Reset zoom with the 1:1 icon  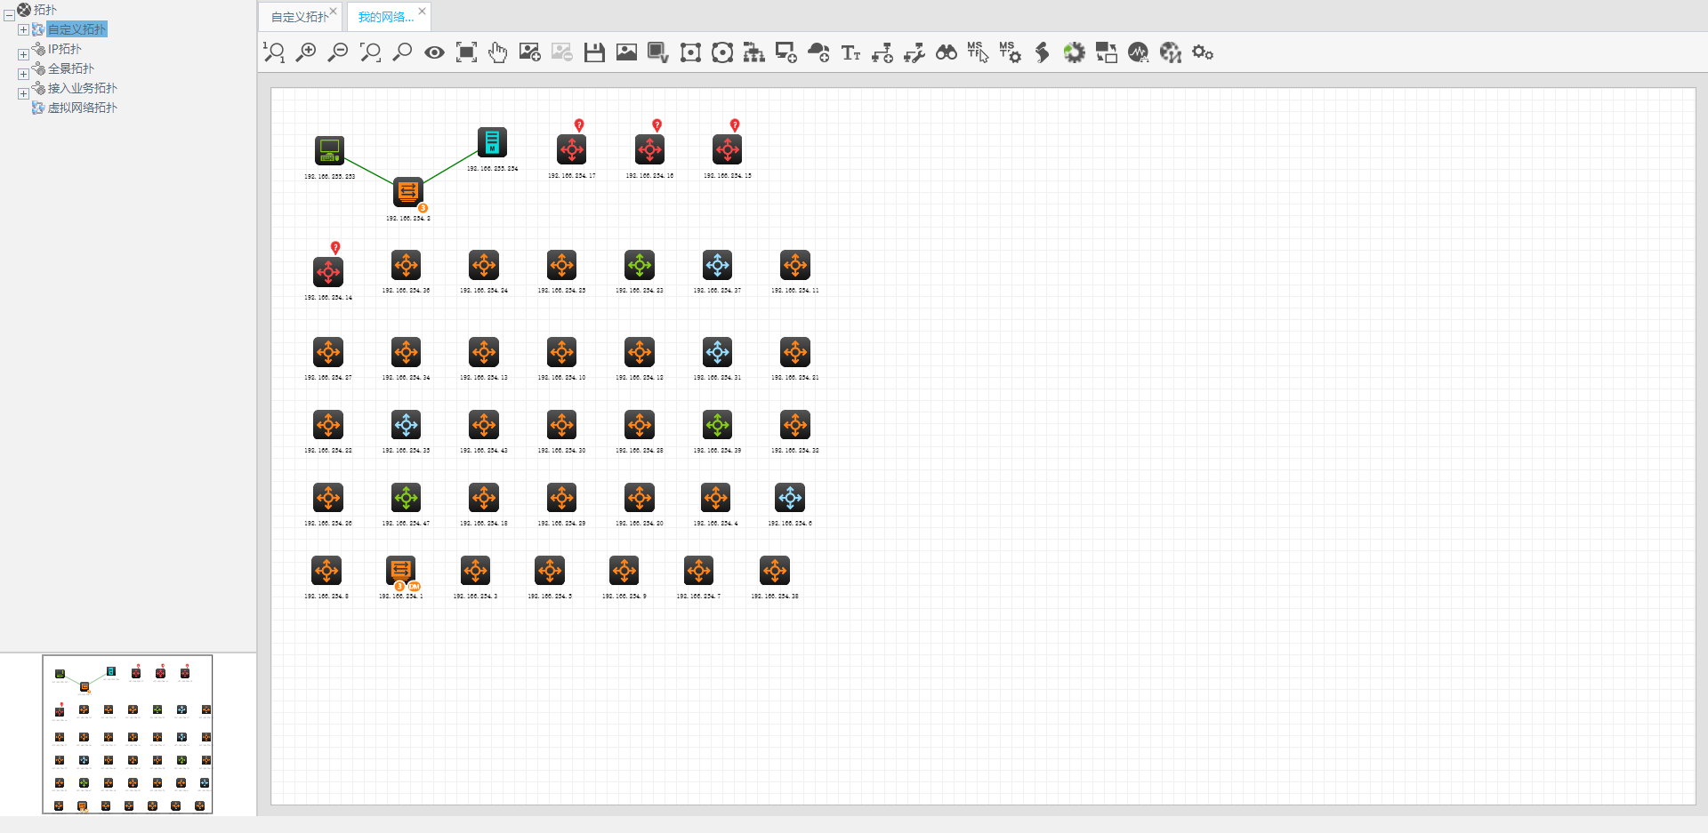[x=274, y=52]
